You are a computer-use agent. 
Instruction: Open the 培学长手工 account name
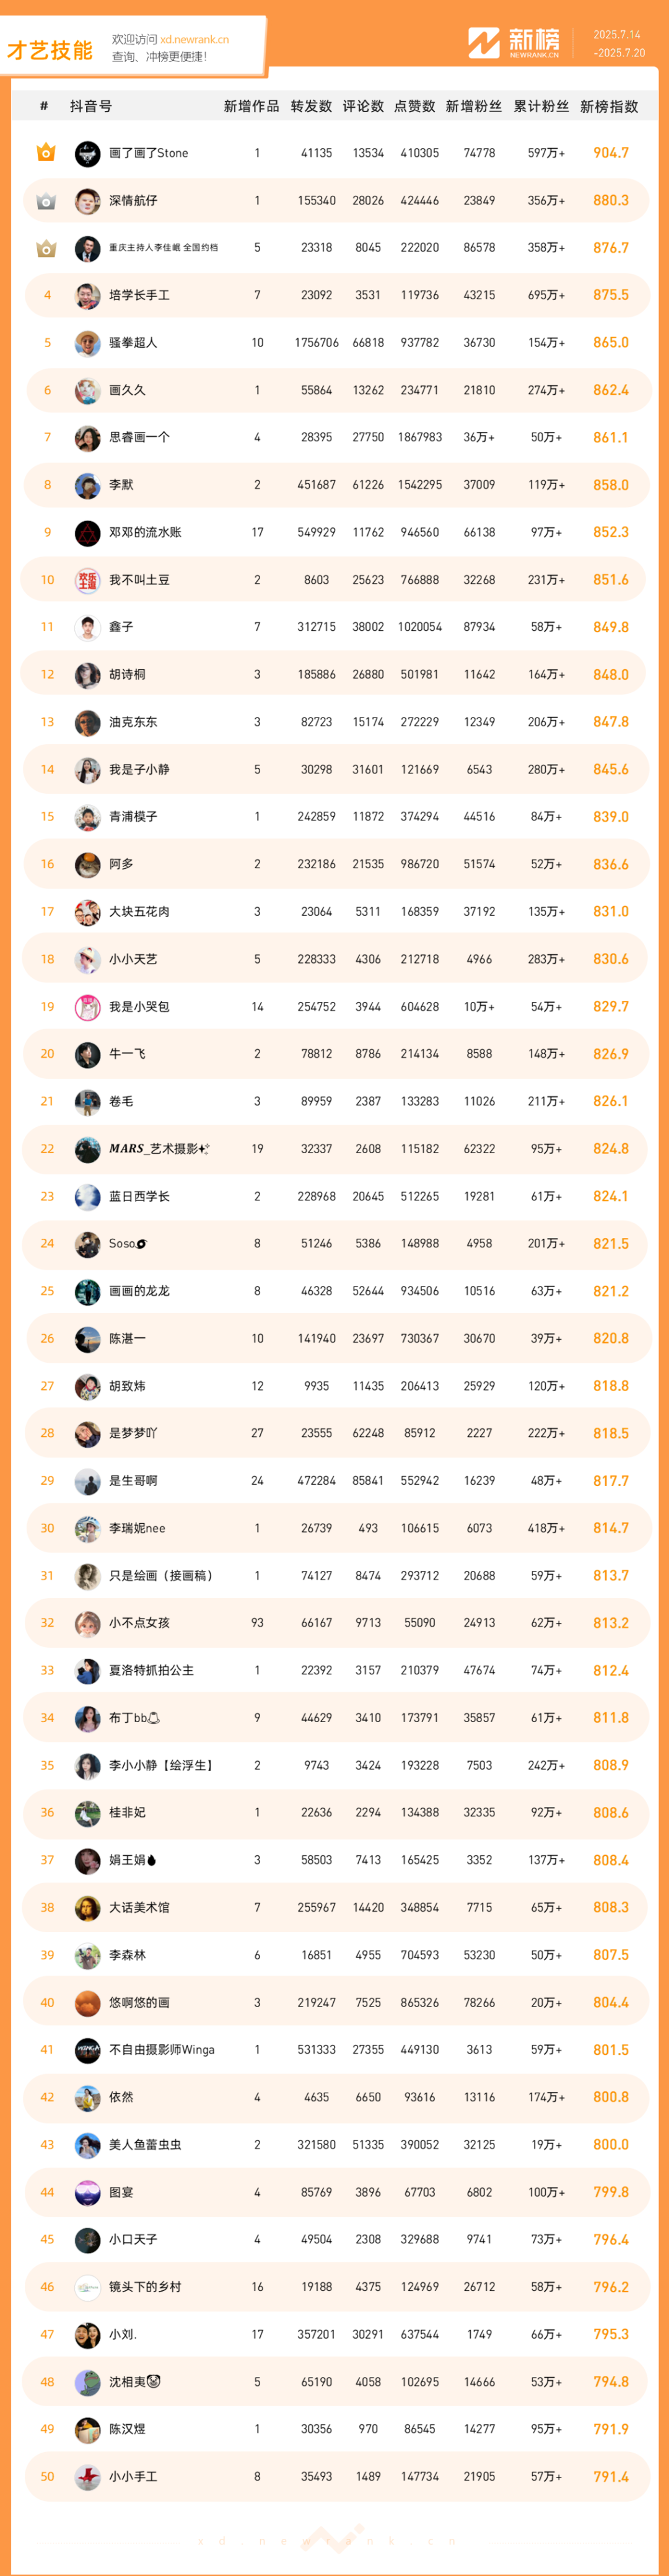(139, 296)
